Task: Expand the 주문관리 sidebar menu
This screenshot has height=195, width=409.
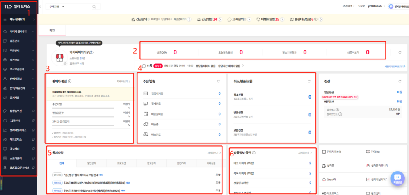Action: (18, 51)
